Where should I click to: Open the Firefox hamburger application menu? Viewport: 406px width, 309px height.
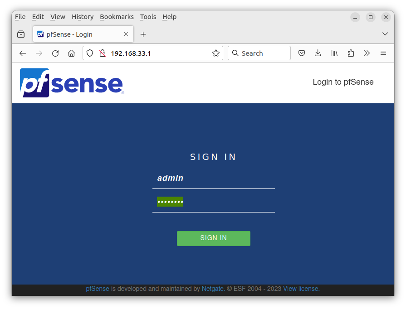point(383,53)
